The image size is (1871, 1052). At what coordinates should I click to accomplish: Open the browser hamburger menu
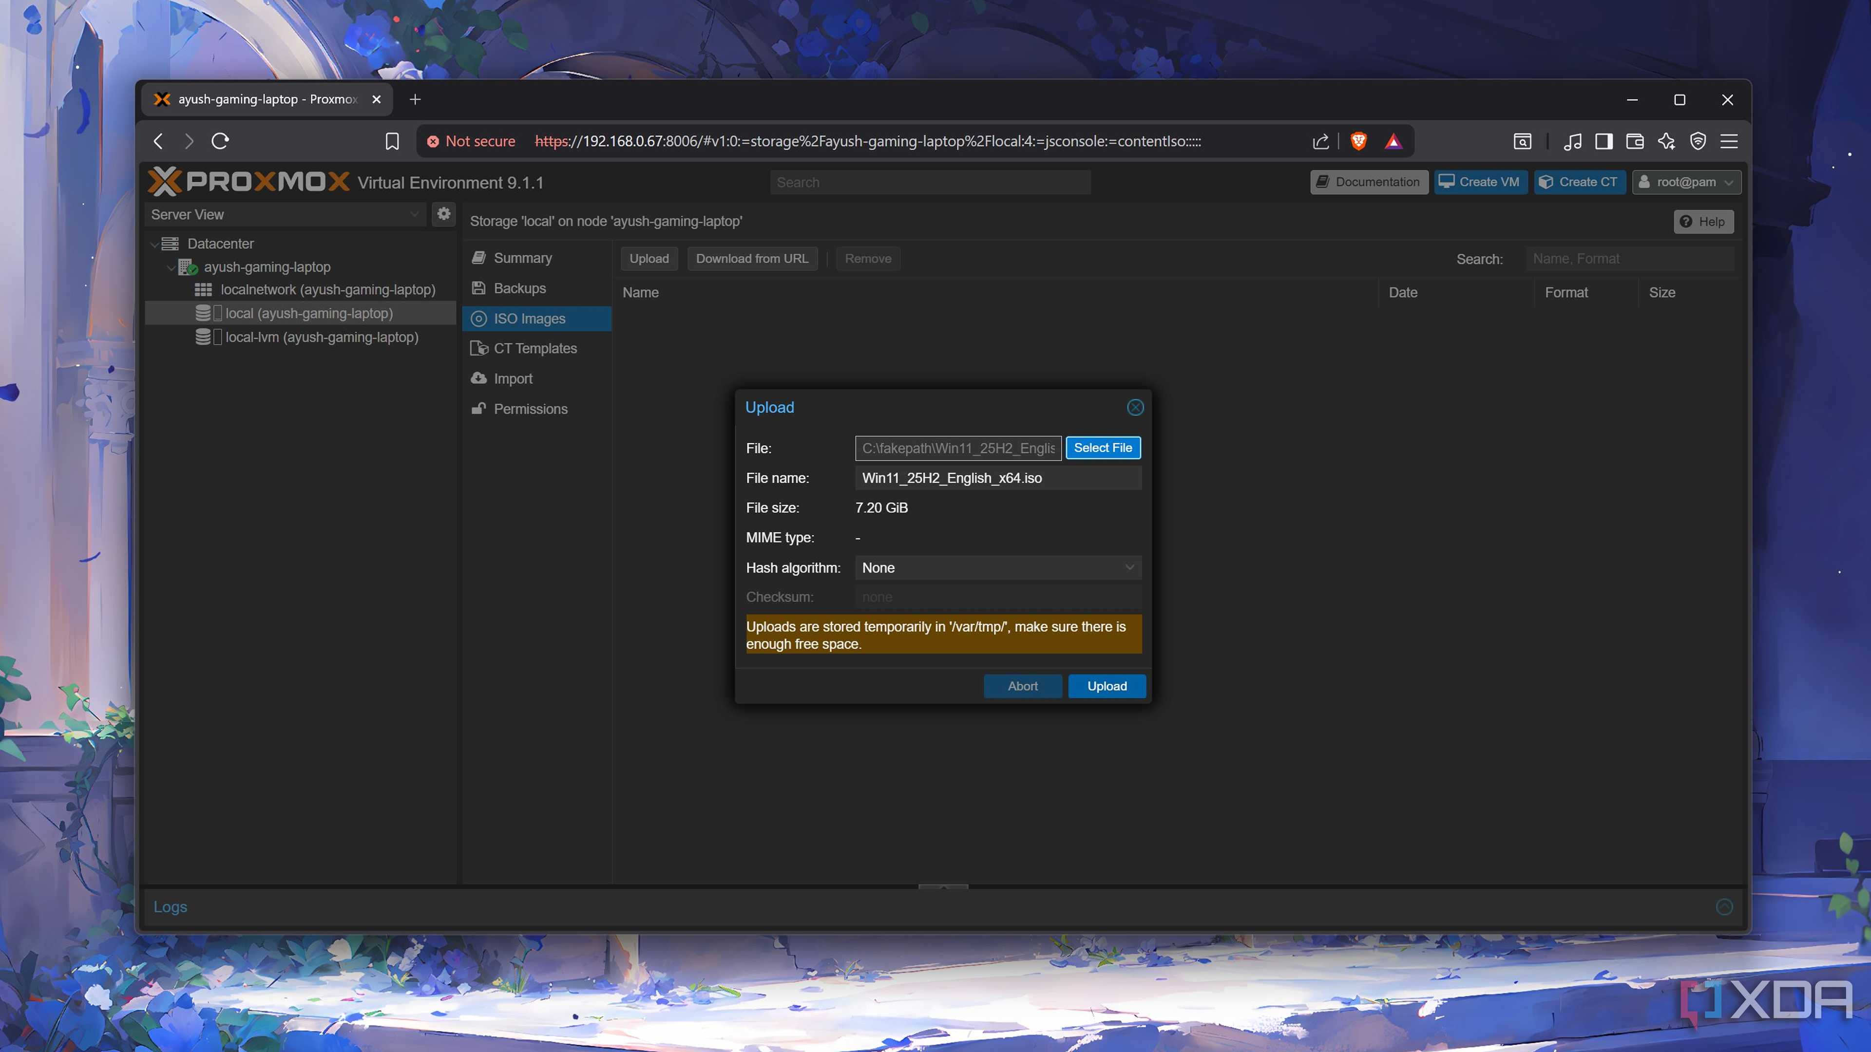[1729, 141]
